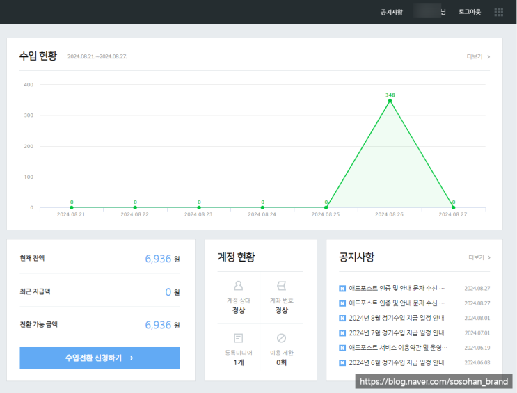Click the N badge beside 2024년 7월 notice
Viewport: 517px width, 393px height.
342,333
